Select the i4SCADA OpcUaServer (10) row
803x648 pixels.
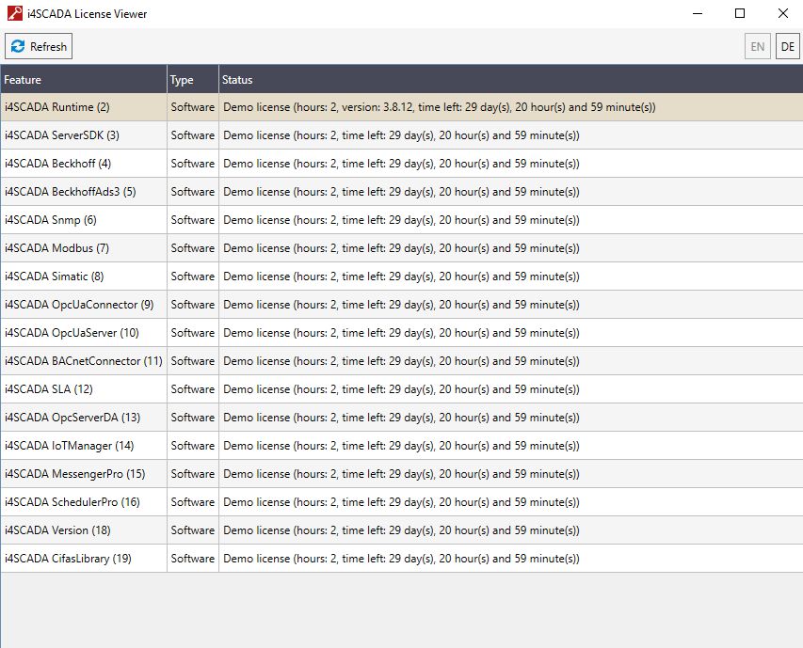tap(401, 333)
